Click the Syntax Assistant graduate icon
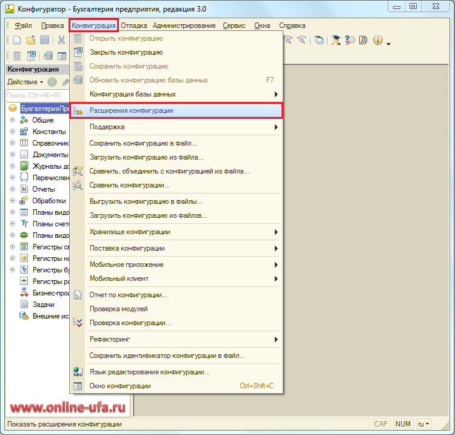Viewport: 455px width, 435px height. (x=335, y=41)
